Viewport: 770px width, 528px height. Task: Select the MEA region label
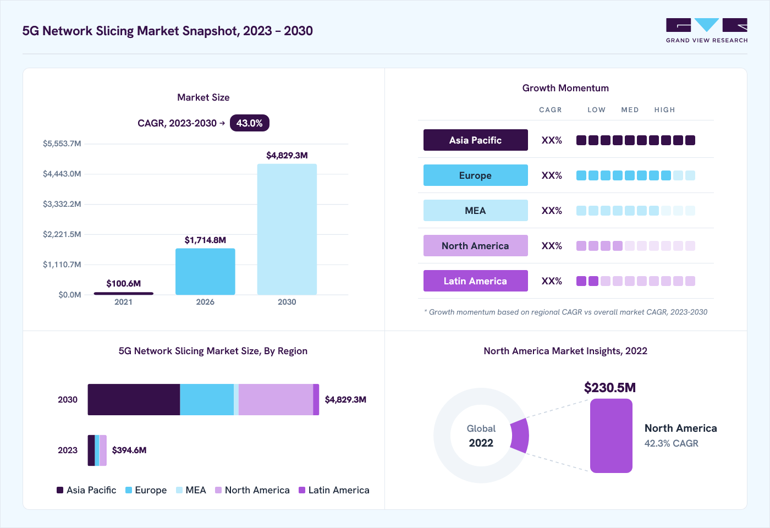click(x=476, y=211)
